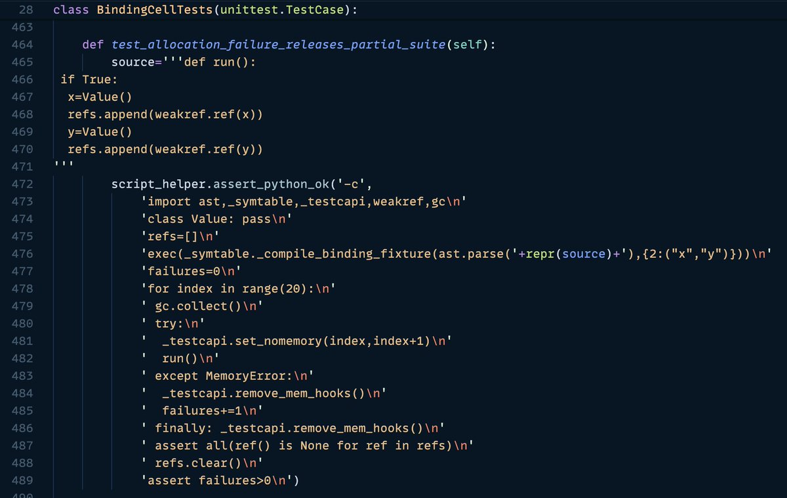This screenshot has width=787, height=498.
Task: Click line number 463 in the gutter
Action: click(x=22, y=28)
